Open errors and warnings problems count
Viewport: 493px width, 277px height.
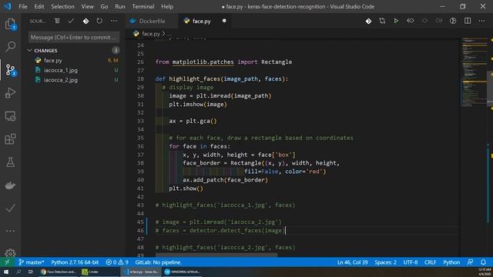pyautogui.click(x=117, y=262)
